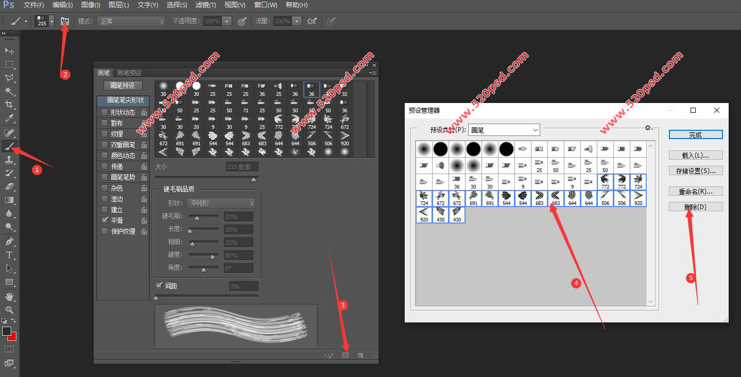Screen dimensions: 741x377
Task: Open Preset Manager icon at brush panel bottom
Action: 346,355
